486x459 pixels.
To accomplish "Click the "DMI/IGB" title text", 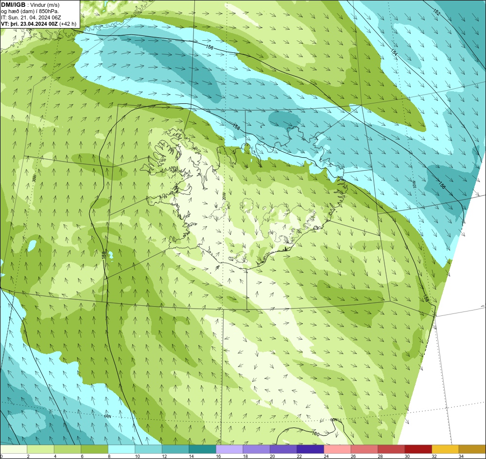I will [x=13, y=5].
